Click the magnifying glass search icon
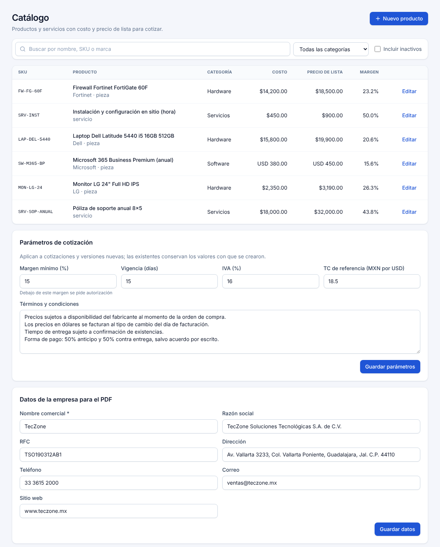 [23, 49]
